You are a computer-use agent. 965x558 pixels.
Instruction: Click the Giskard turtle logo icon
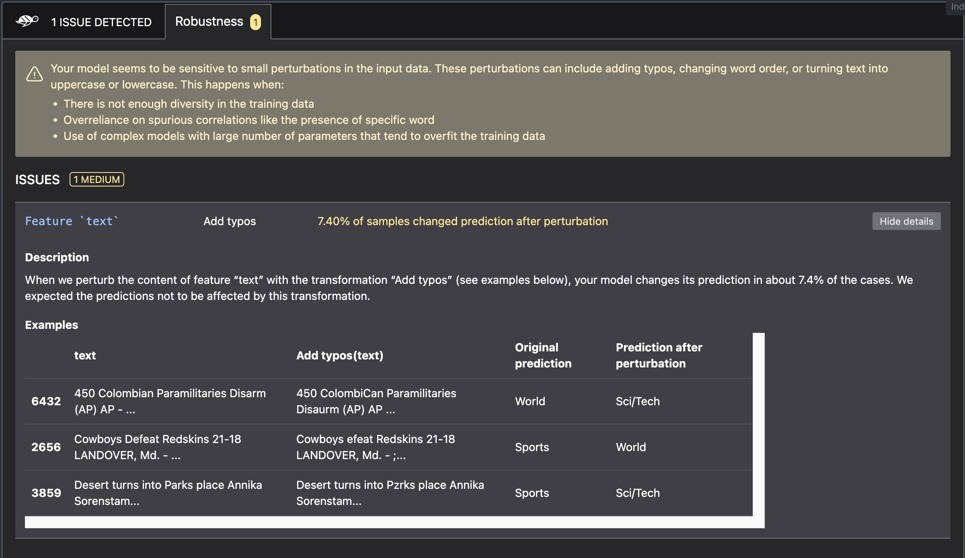[x=27, y=21]
